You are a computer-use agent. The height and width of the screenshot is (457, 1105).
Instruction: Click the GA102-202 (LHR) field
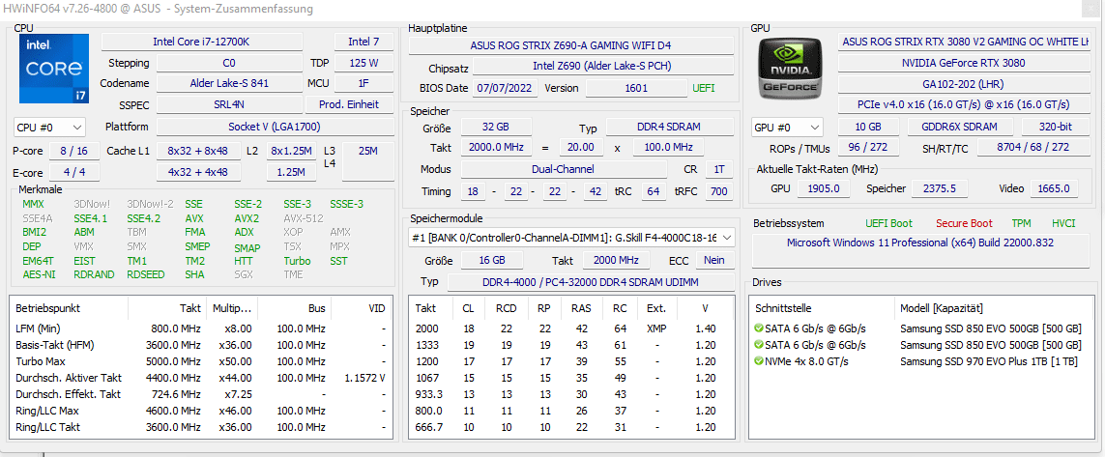[963, 84]
